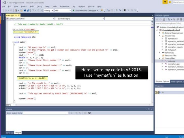The height and width of the screenshot is (138, 184).
Task: Open the Help menu
Action: (x=99, y=6)
